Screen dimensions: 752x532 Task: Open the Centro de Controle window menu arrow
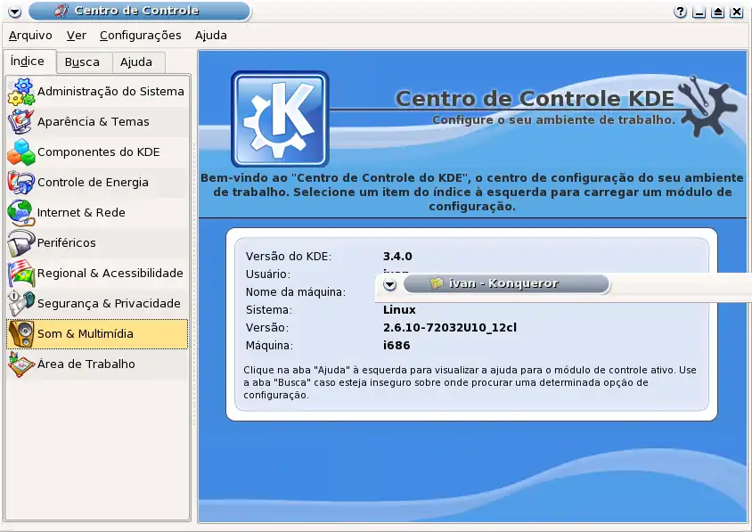click(14, 12)
